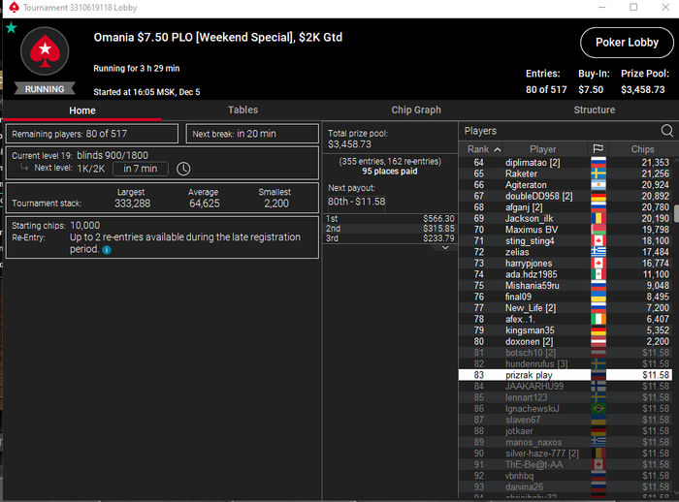Image resolution: width=679 pixels, height=502 pixels.
Task: Click the spade icon in title bar
Action: 14,8
